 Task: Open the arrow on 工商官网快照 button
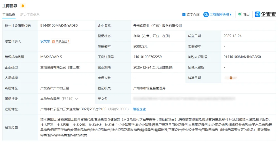click(x=231, y=15)
